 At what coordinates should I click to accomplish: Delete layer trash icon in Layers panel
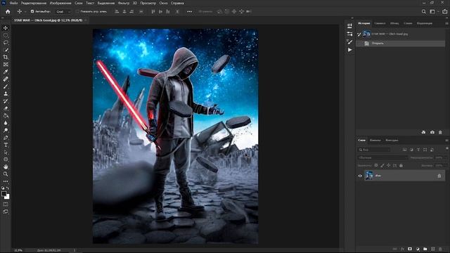pyautogui.click(x=440, y=249)
